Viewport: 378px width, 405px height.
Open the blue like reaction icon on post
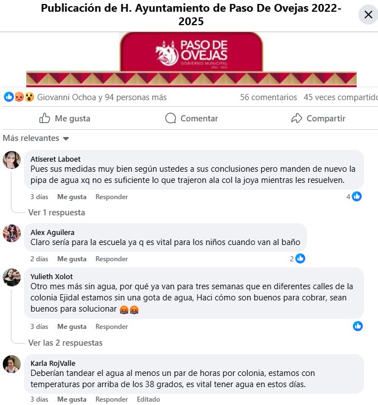[x=9, y=97]
